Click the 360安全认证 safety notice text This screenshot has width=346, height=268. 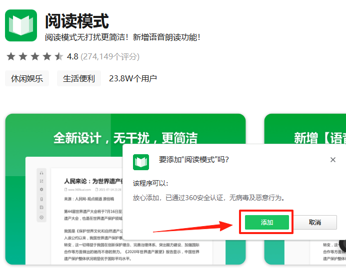pos(209,198)
